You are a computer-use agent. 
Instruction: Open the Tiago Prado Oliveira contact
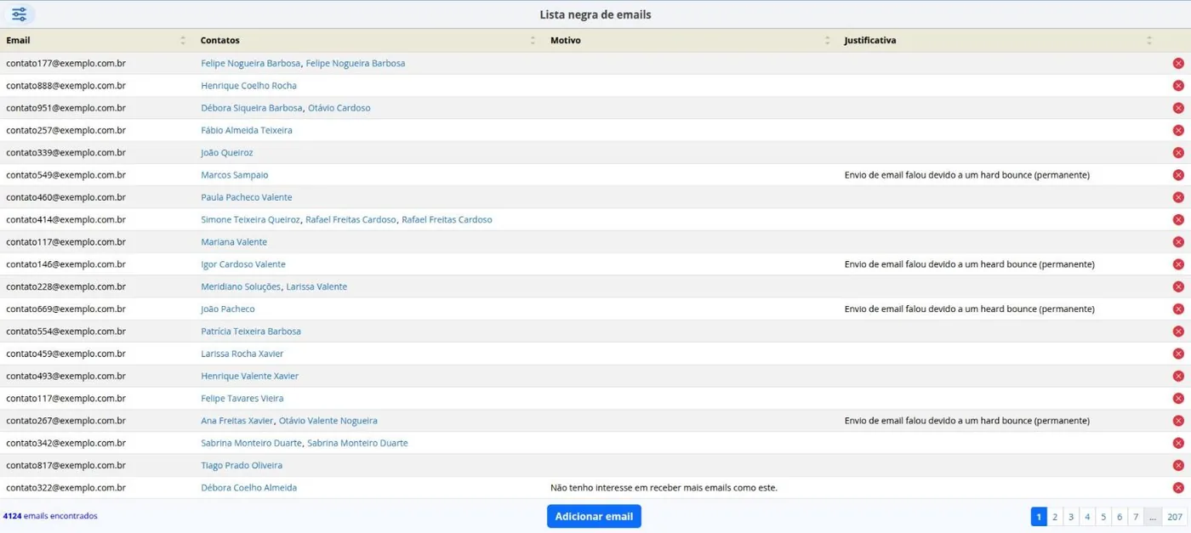click(x=242, y=466)
